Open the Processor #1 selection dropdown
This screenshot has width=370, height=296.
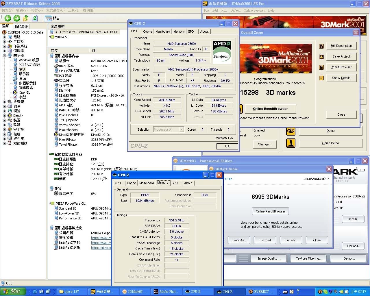pos(182,129)
